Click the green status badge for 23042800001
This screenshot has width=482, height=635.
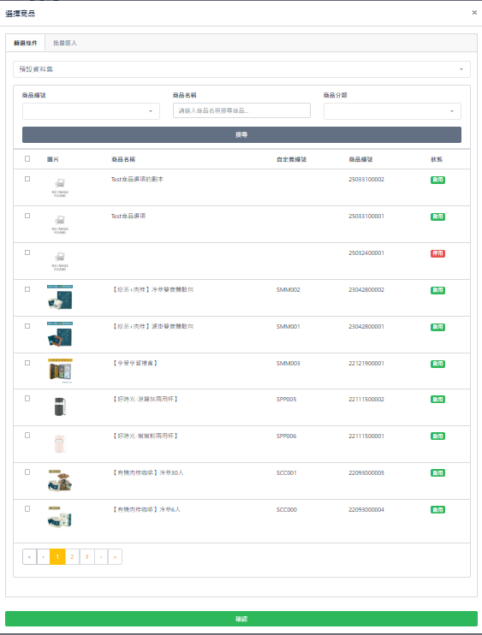coord(437,327)
